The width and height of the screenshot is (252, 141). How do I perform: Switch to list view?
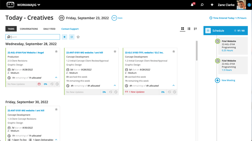189,29
